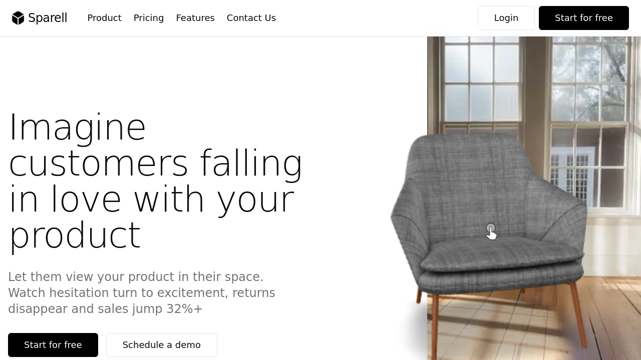Image resolution: width=641 pixels, height=360 pixels.
Task: Click the Sparell brand name text
Action: (x=48, y=18)
